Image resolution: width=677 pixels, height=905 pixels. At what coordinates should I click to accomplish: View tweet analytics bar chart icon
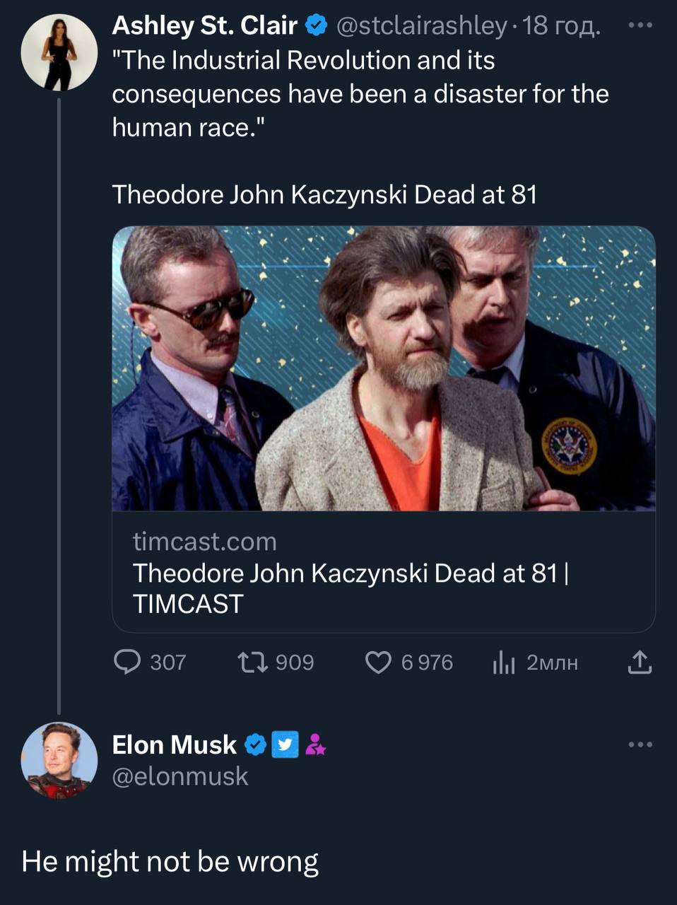504,662
